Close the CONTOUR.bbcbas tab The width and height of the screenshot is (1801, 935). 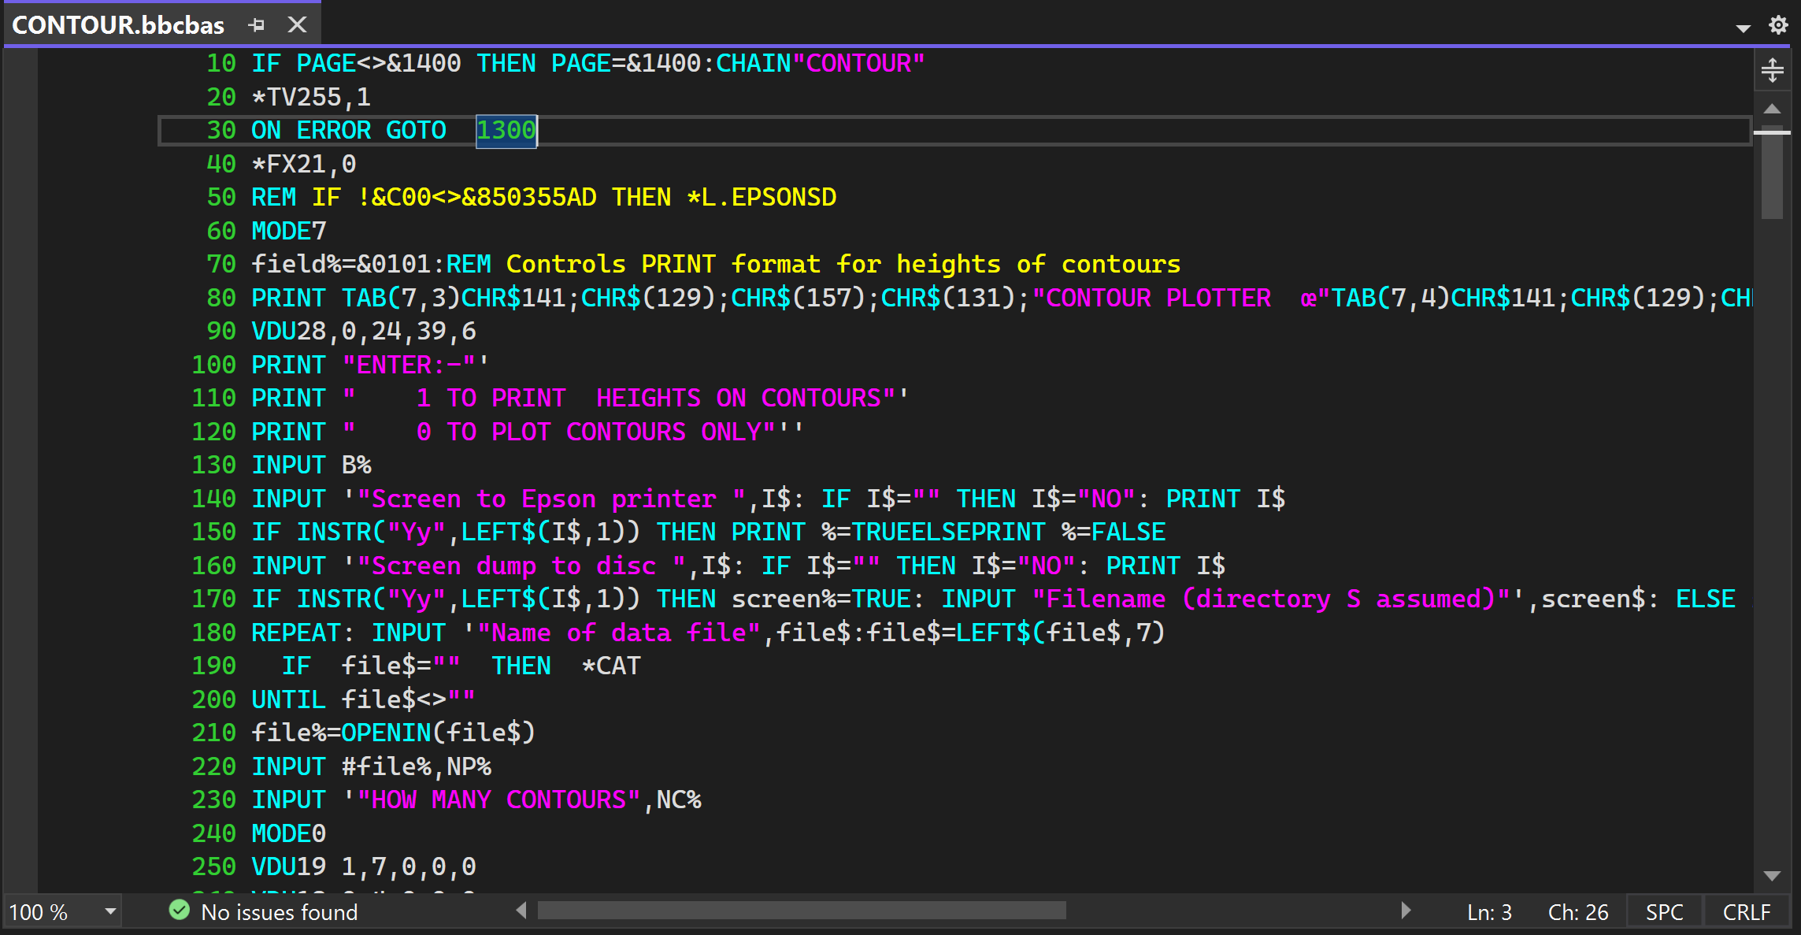pos(297,25)
